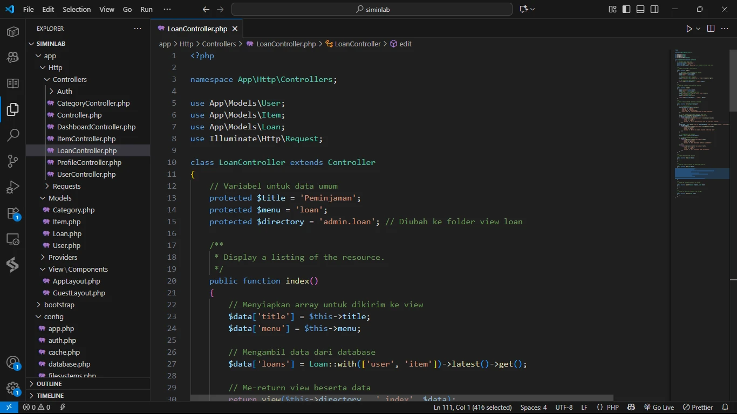Image resolution: width=737 pixels, height=414 pixels.
Task: Click the Go Live status bar button
Action: [x=659, y=408]
